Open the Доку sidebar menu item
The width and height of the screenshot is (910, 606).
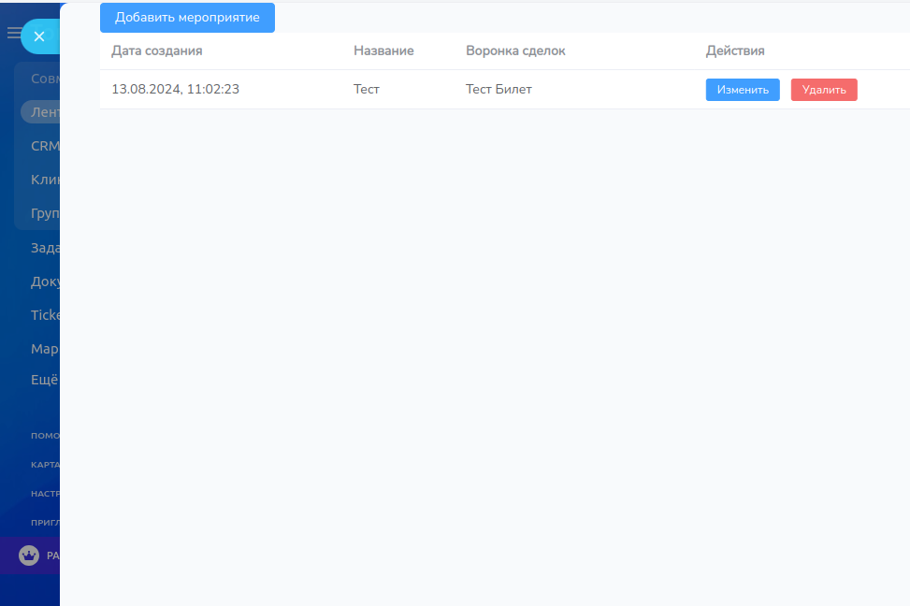pyautogui.click(x=45, y=281)
